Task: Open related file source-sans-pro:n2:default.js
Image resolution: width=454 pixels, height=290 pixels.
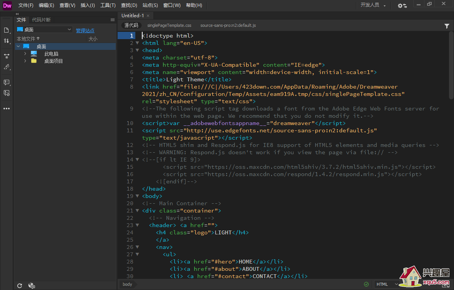Action: click(x=228, y=25)
